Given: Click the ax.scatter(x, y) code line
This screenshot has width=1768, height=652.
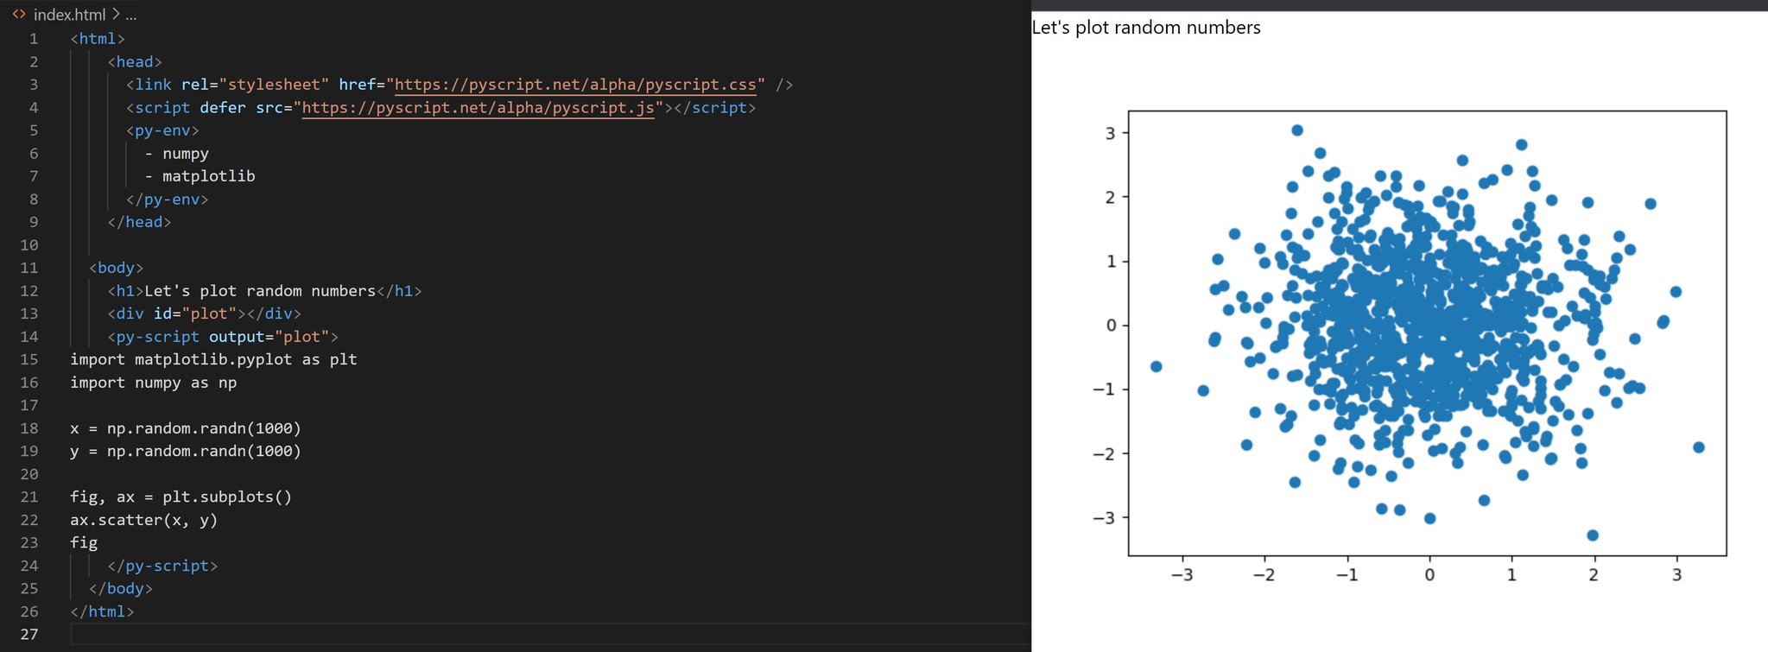Looking at the screenshot, I should coord(144,520).
